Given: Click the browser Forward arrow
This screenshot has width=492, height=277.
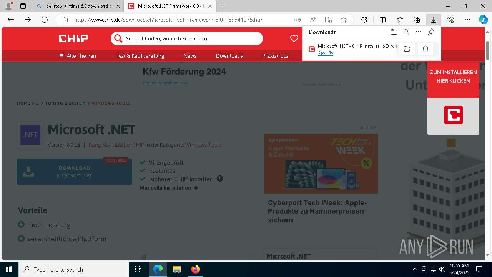Looking at the screenshot, I should point(28,20).
